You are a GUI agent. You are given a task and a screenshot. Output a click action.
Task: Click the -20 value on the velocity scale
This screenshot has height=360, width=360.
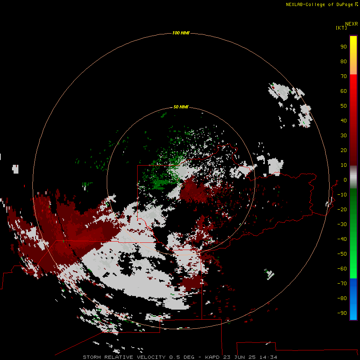[342, 209]
